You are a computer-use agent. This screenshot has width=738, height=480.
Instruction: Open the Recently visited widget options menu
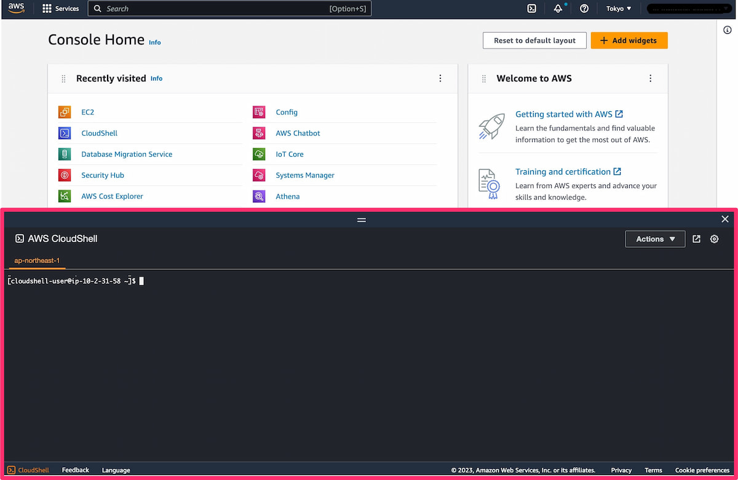click(x=440, y=78)
